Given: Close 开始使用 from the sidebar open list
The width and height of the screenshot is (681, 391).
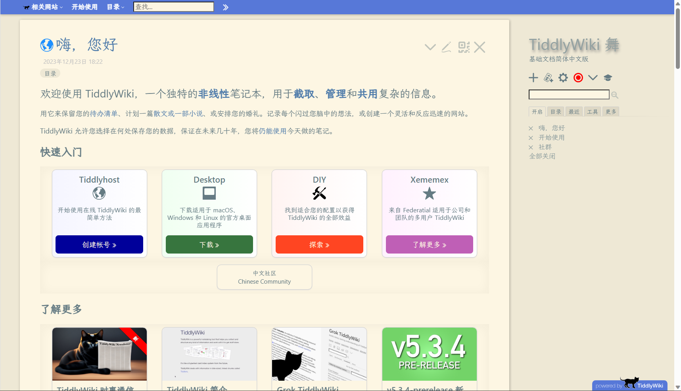Looking at the screenshot, I should pos(531,138).
